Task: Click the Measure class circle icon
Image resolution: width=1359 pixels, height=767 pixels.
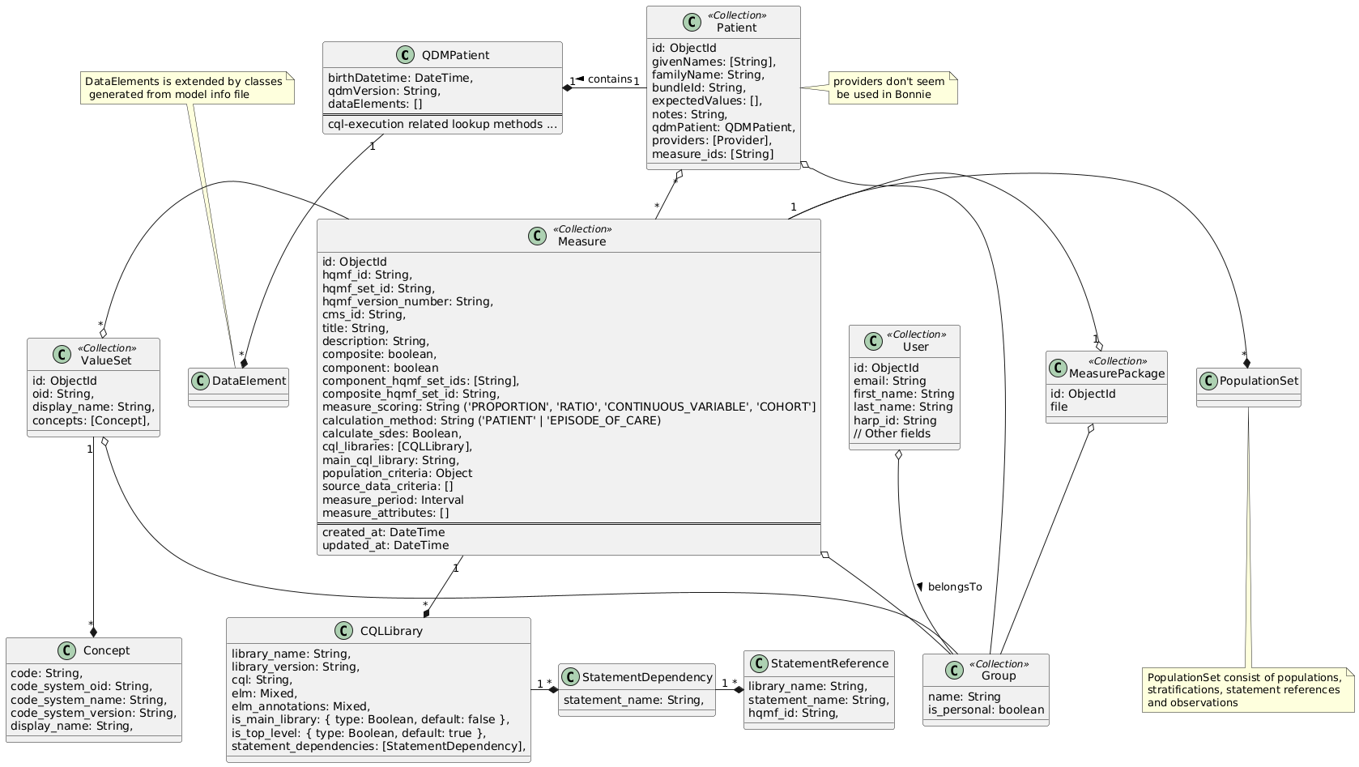Action: coord(535,236)
